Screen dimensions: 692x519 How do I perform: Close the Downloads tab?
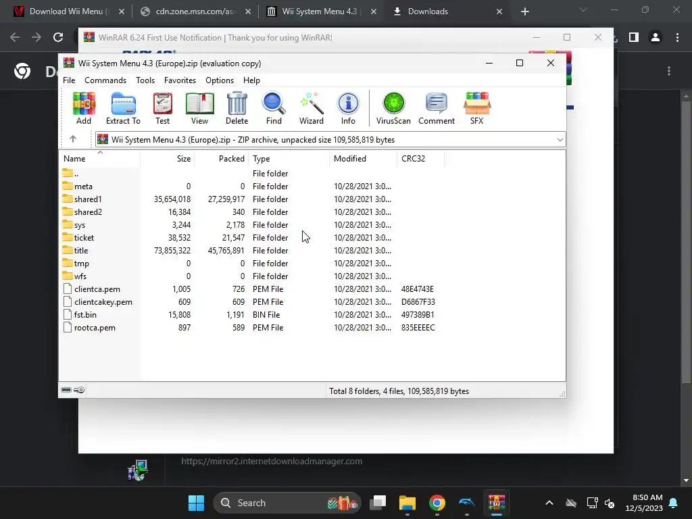tap(499, 11)
